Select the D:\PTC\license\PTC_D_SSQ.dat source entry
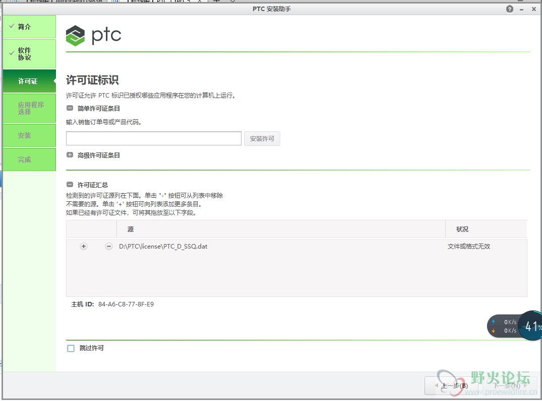This screenshot has height=401, width=542. click(163, 246)
